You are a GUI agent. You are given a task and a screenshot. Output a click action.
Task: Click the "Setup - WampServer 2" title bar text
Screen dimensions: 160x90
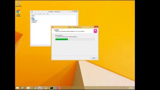(75, 27)
